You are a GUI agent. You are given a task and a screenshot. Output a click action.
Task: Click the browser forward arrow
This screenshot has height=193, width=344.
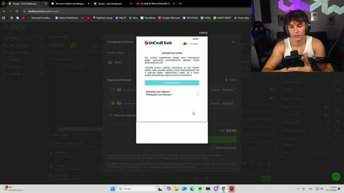pyautogui.click(x=10, y=11)
